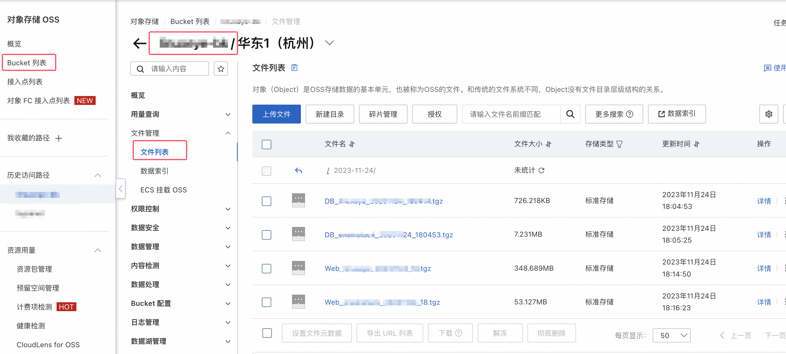The image size is (786, 354).
Task: Open 详情 for the 53.127MB file
Action: click(764, 302)
